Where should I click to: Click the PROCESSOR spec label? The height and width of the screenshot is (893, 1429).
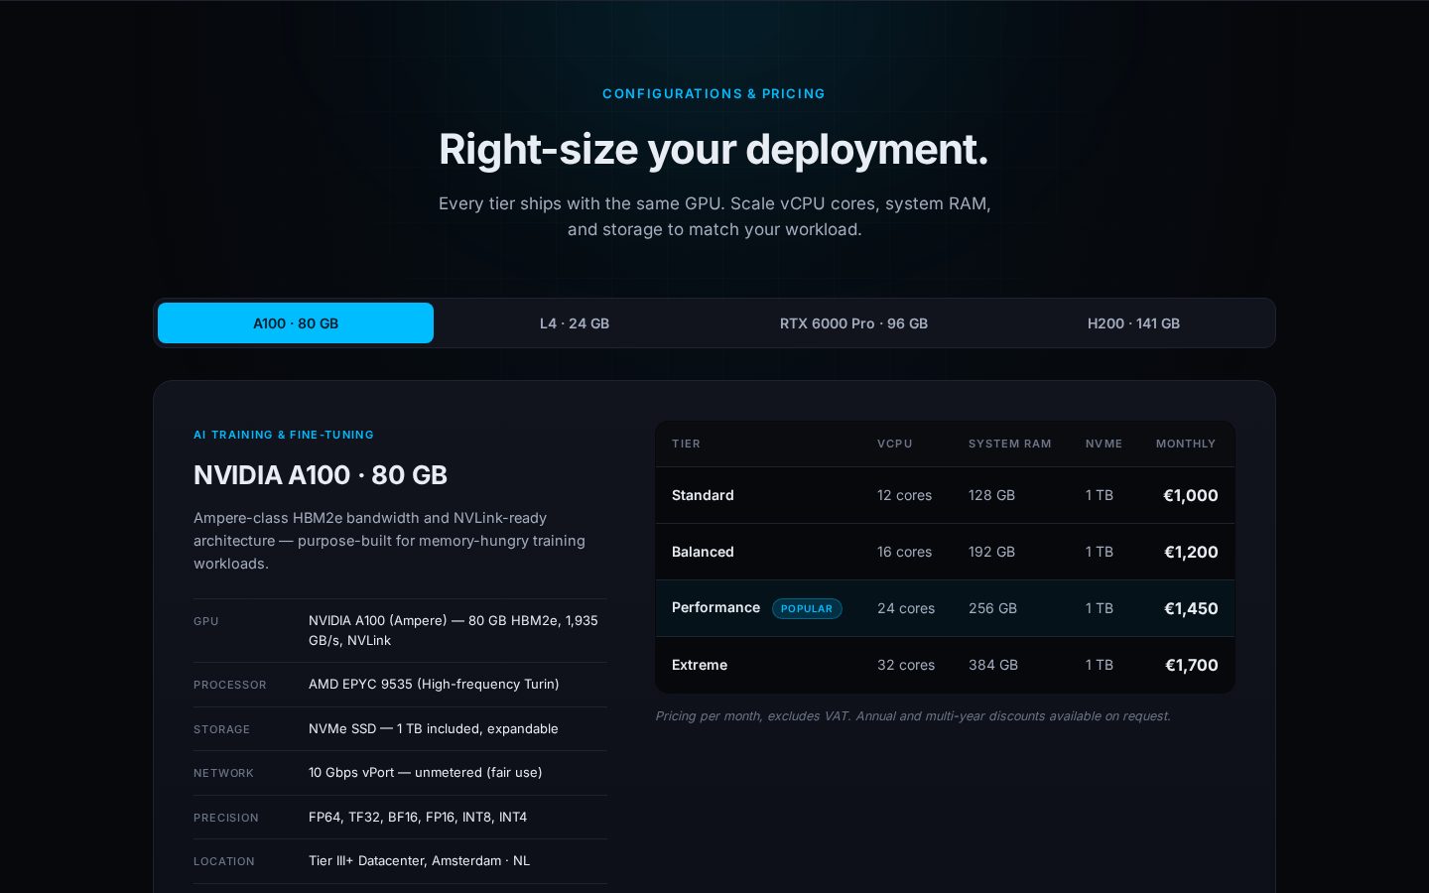click(x=230, y=685)
